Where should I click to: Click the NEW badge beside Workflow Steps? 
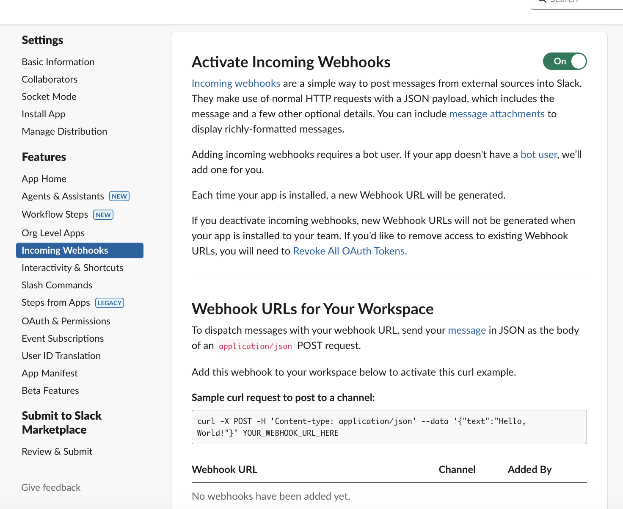[x=103, y=215]
